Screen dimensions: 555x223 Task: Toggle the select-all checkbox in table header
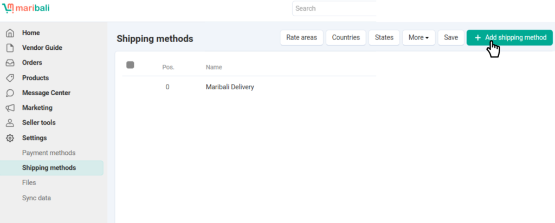(130, 65)
